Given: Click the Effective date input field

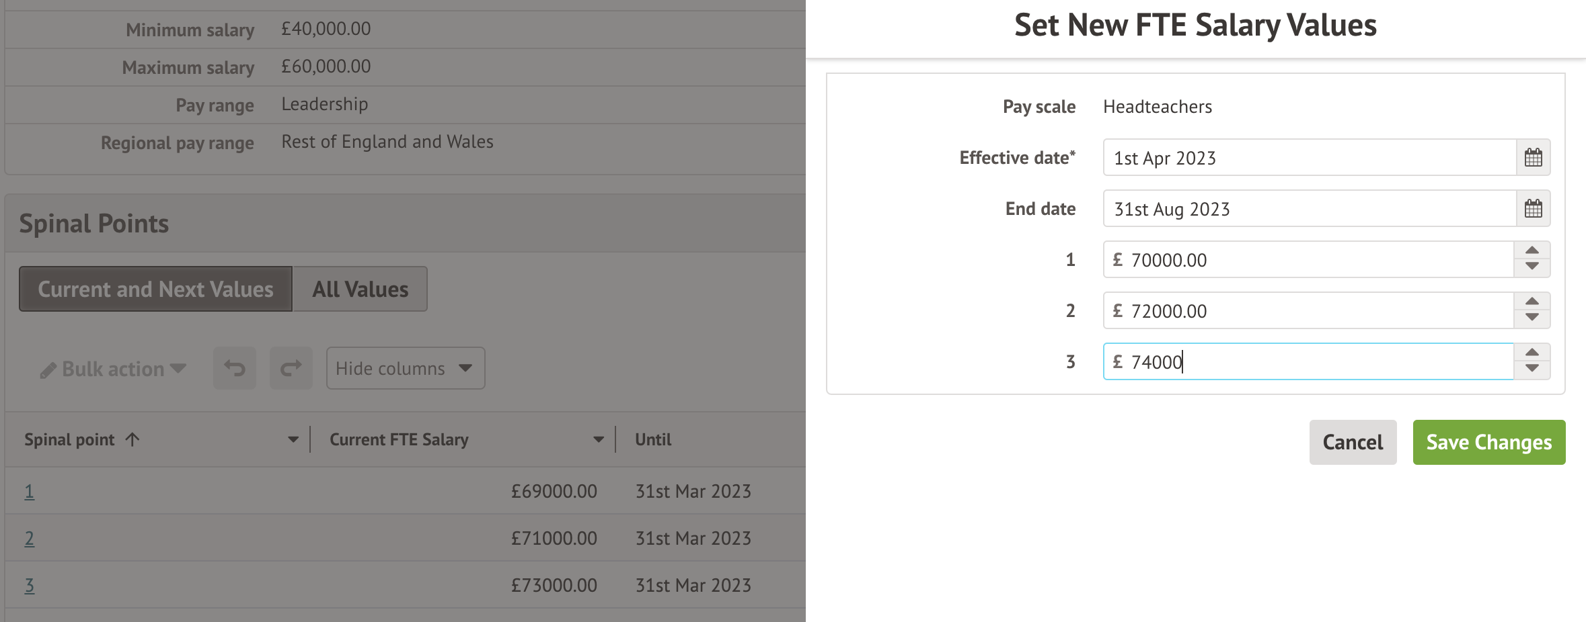Looking at the screenshot, I should point(1309,158).
